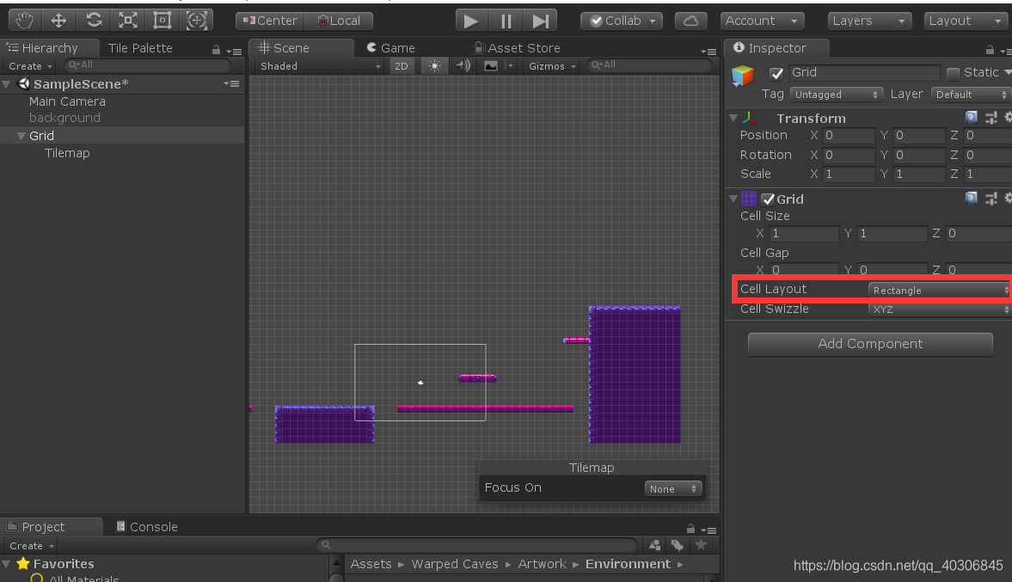
Task: Edit the Grid object name field
Action: tap(864, 73)
